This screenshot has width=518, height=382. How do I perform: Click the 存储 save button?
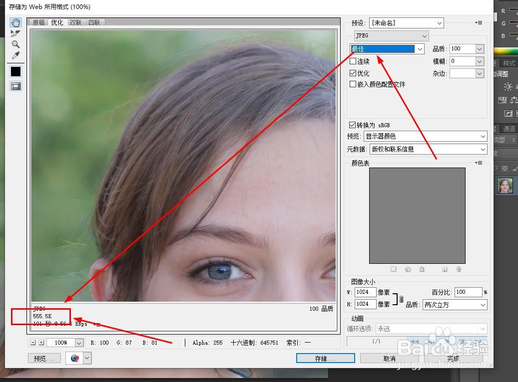[325, 358]
